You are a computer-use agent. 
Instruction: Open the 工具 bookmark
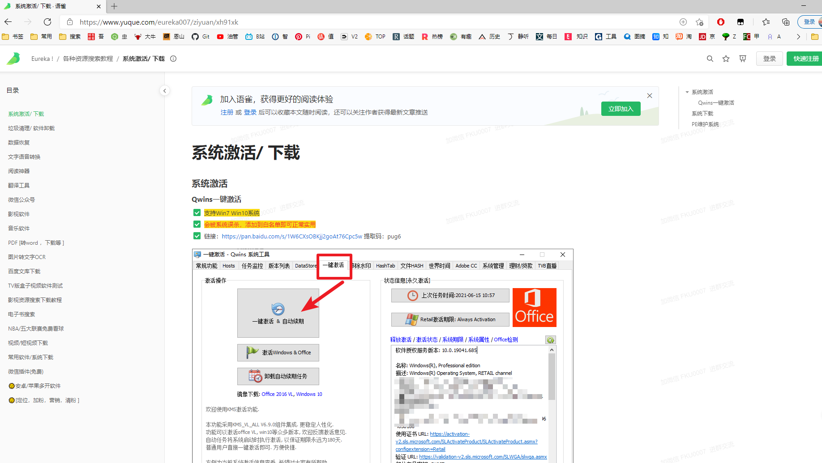[606, 37]
